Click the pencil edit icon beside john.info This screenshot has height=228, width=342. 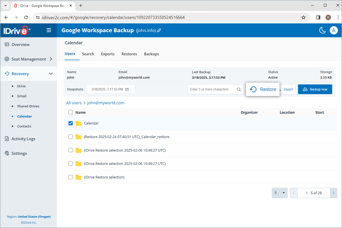click(159, 30)
